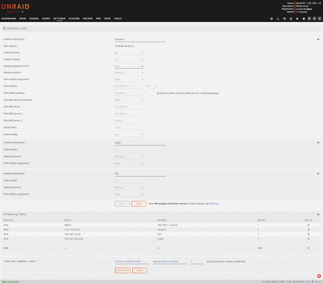This screenshot has height=284, width=323.
Task: Open the Guest VLAN Network protocol dropdown
Action: [x=129, y=157]
